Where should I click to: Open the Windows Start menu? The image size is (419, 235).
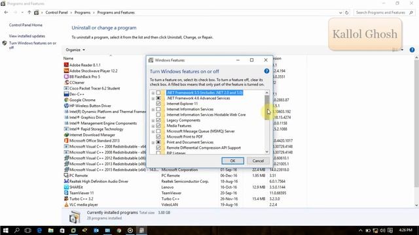[x=5, y=230]
